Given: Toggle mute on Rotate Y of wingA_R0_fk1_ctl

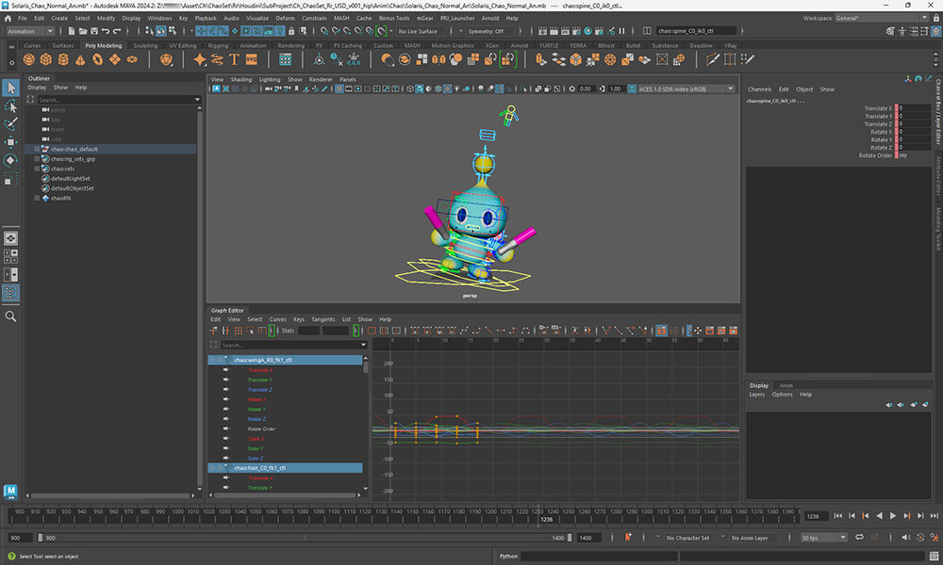Looking at the screenshot, I should point(226,409).
